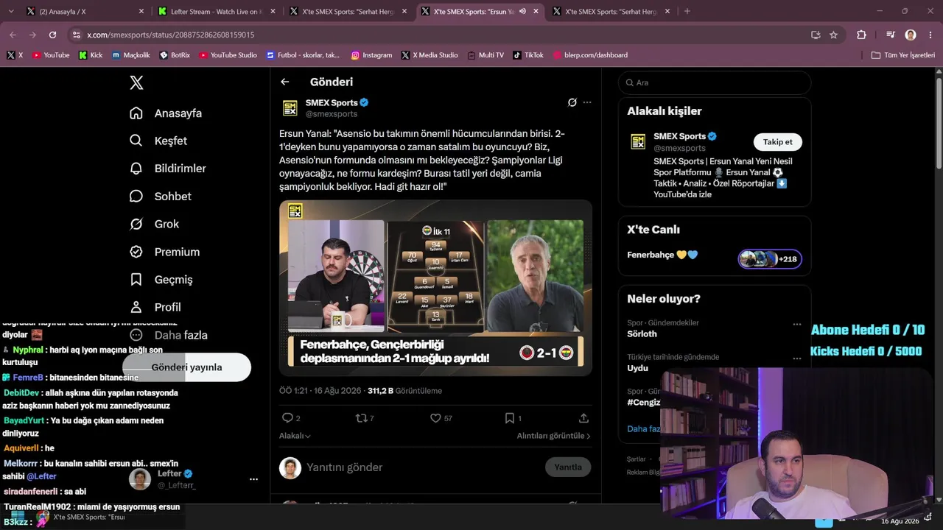Bookmark this page with the star icon
943x530 pixels.
[x=833, y=35]
